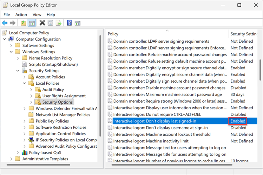This screenshot has width=263, height=175.
Task: Click the 30 days security setting value
Action: click(237, 94)
